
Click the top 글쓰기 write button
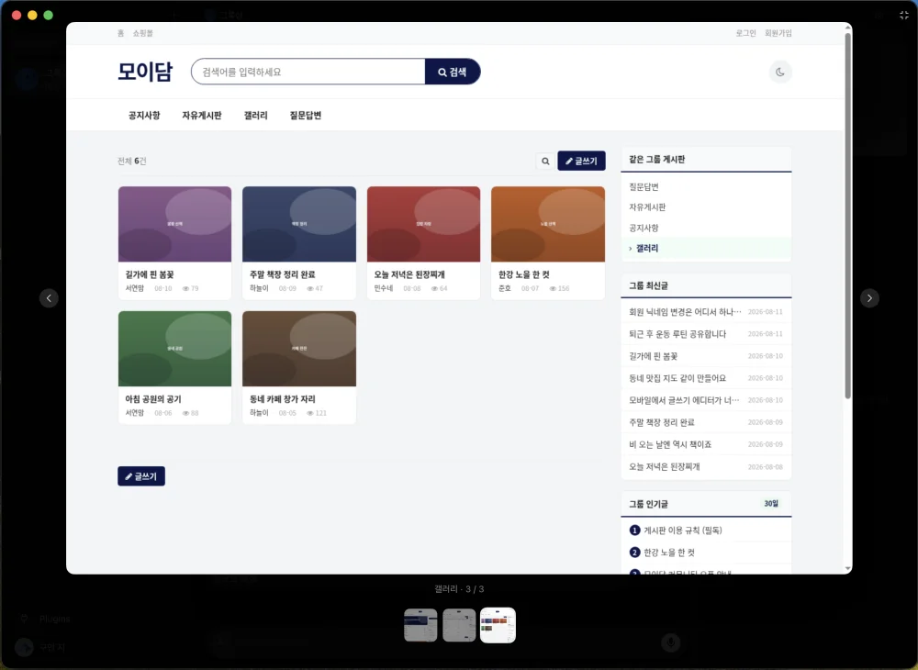pos(581,161)
